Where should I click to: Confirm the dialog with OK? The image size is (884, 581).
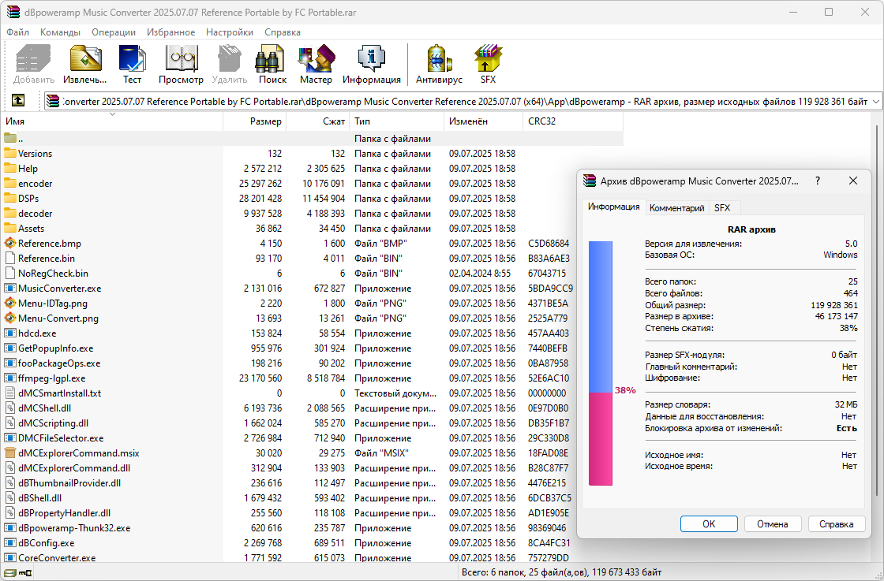click(709, 523)
